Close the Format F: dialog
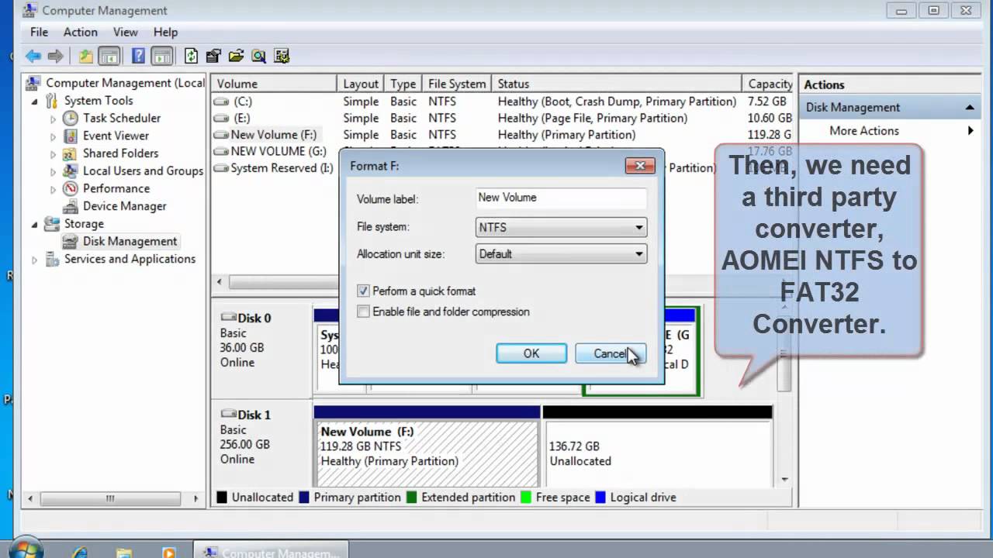The height and width of the screenshot is (558, 993). point(640,166)
